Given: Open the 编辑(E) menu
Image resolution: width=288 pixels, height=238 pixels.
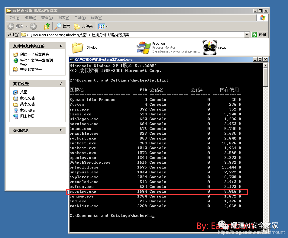Looking at the screenshot, I should coord(31,18).
